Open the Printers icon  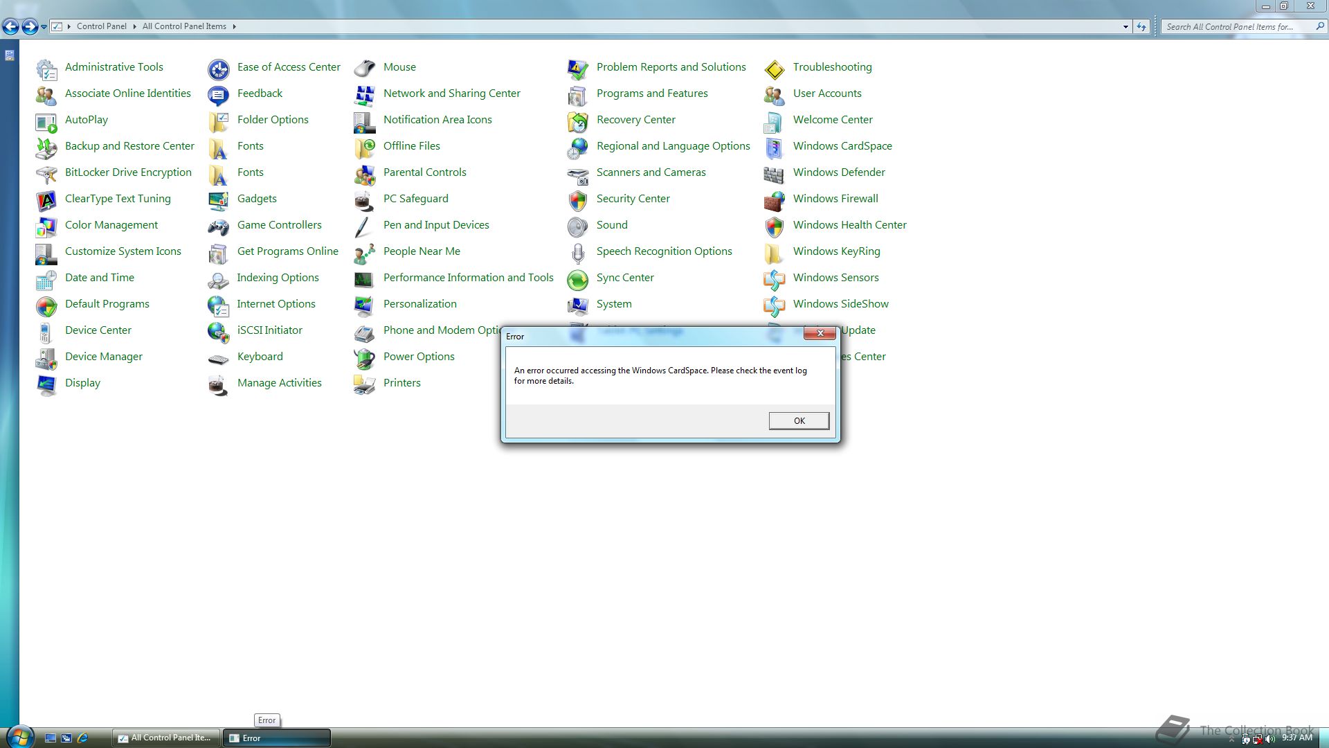(365, 384)
